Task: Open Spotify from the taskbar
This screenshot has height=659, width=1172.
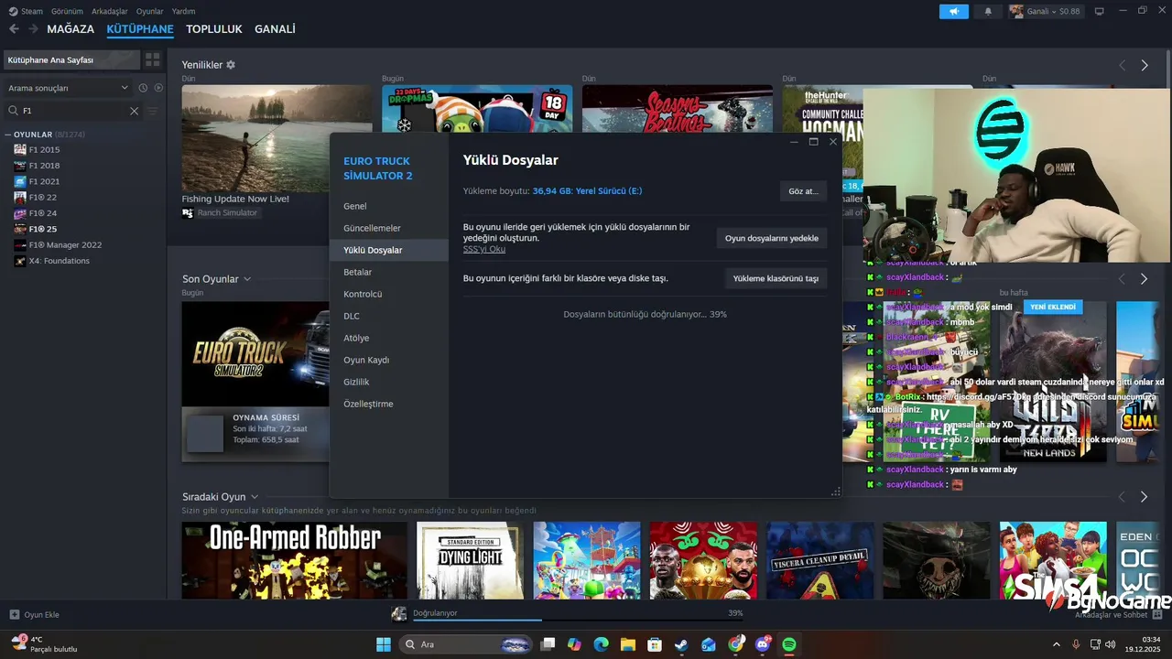Action: click(x=789, y=644)
